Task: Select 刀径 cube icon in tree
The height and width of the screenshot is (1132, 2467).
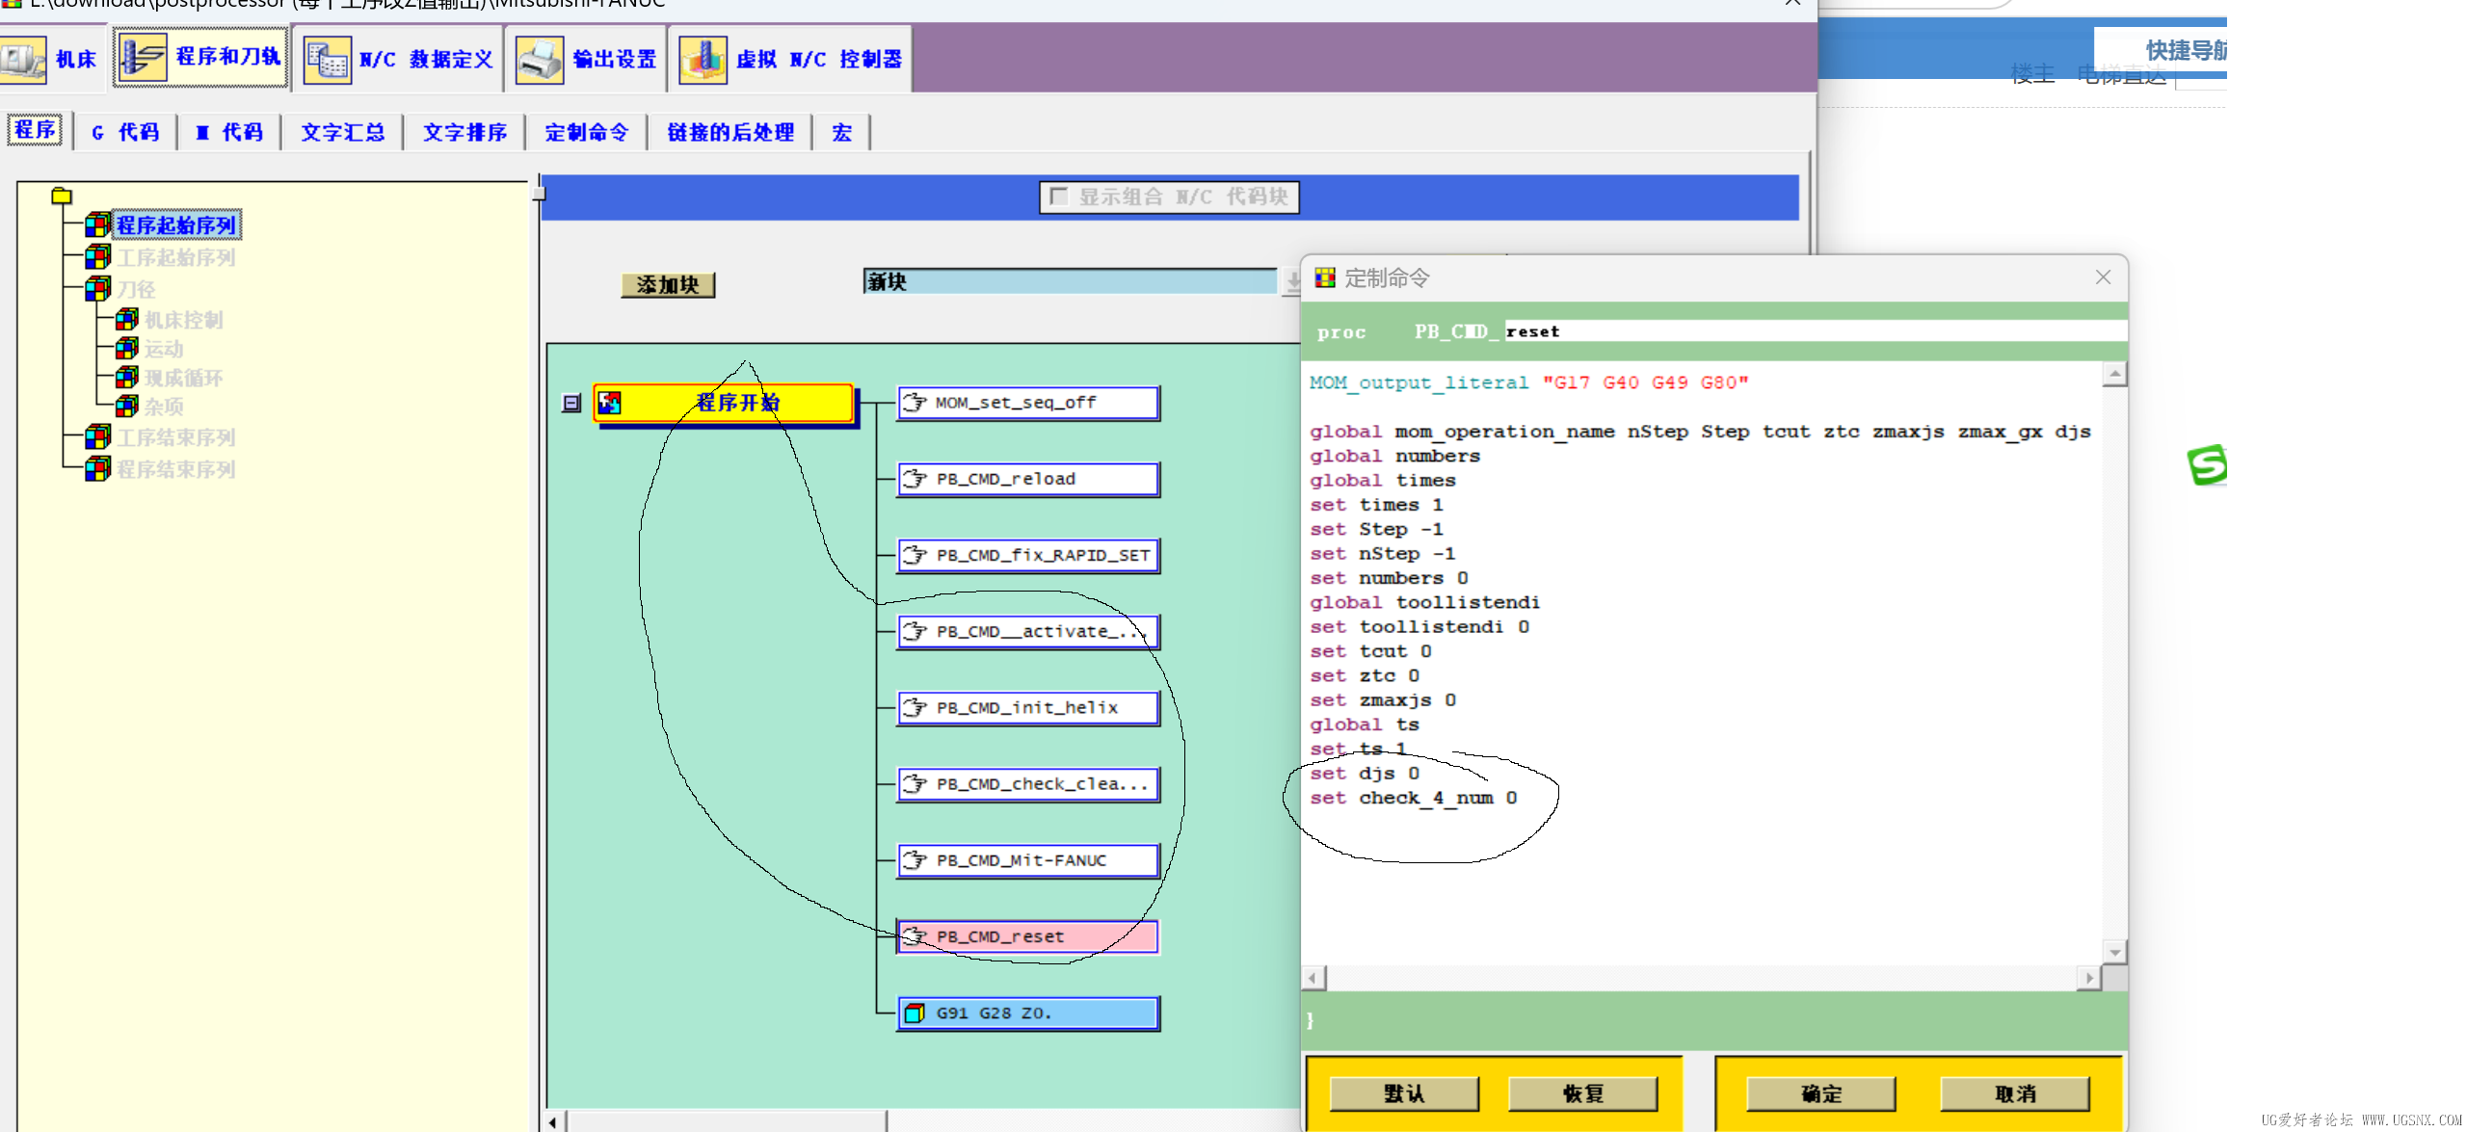Action: pyautogui.click(x=97, y=288)
